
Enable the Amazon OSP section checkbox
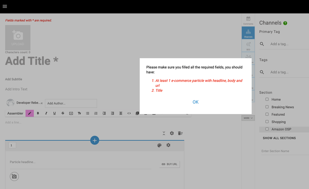(x=267, y=129)
